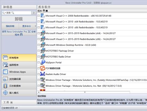This screenshot has height=111, width=147.
Task: Click the horizontal scrollbar left arrow
Action: (39, 92)
